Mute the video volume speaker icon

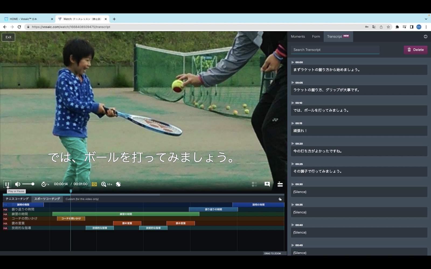tap(18, 184)
